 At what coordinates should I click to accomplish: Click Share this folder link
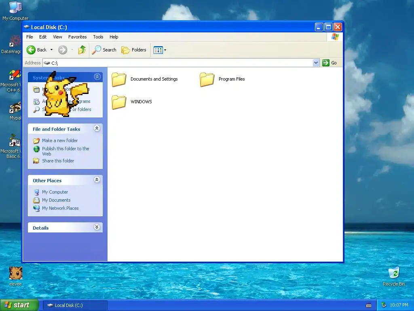[58, 160]
